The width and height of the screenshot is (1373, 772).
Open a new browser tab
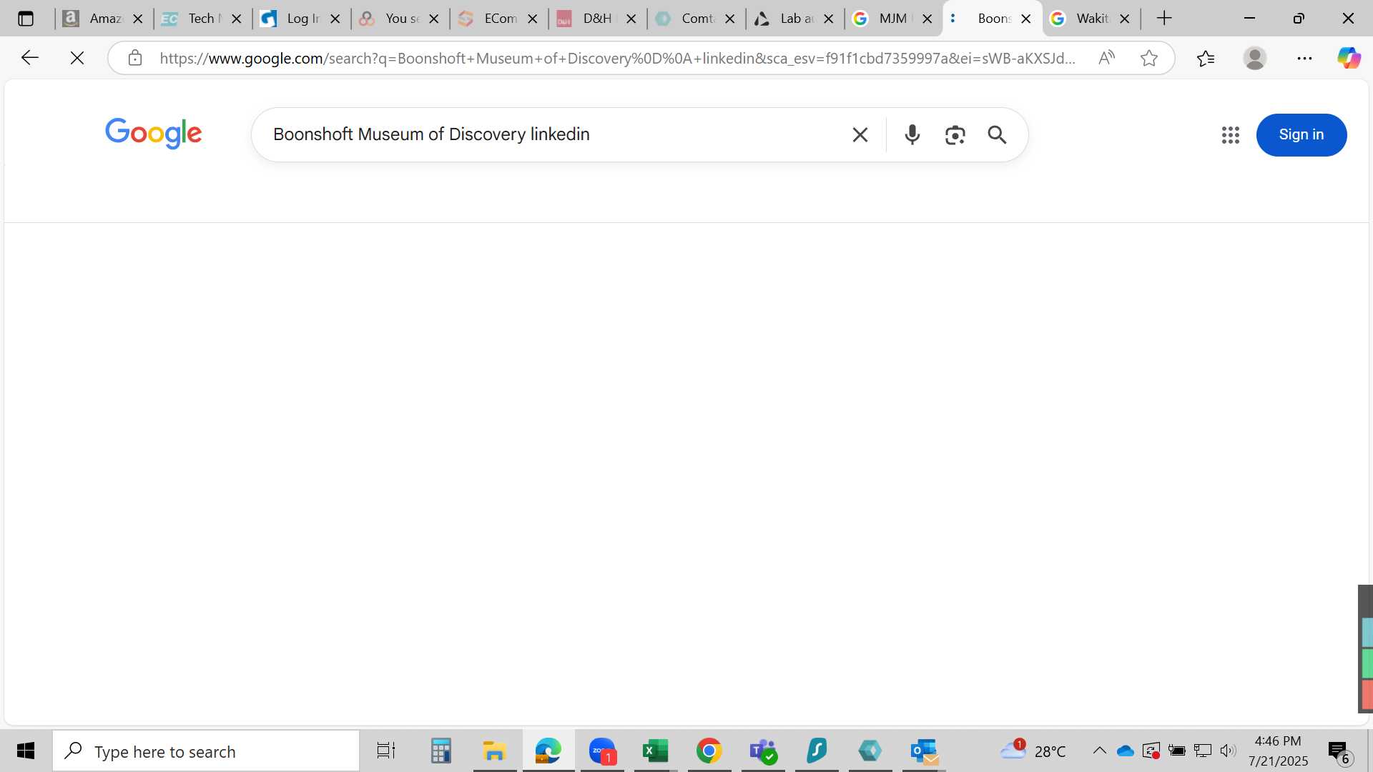pos(1164,19)
